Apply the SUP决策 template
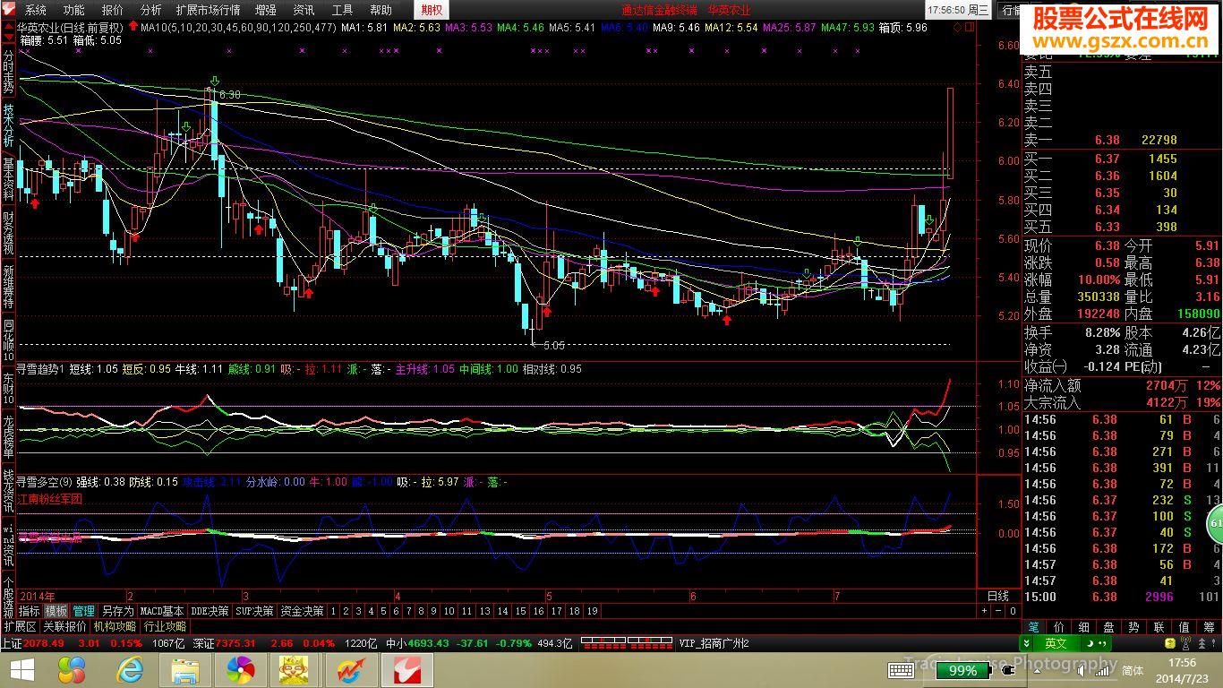The width and height of the screenshot is (1223, 688). (255, 611)
